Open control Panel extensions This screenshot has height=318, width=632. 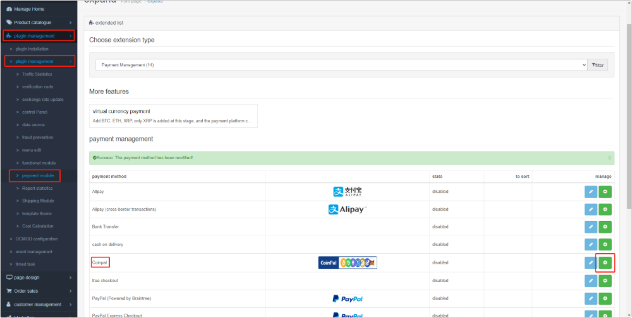pos(35,112)
